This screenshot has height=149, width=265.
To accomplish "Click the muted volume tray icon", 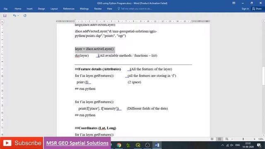I will click(232, 145).
